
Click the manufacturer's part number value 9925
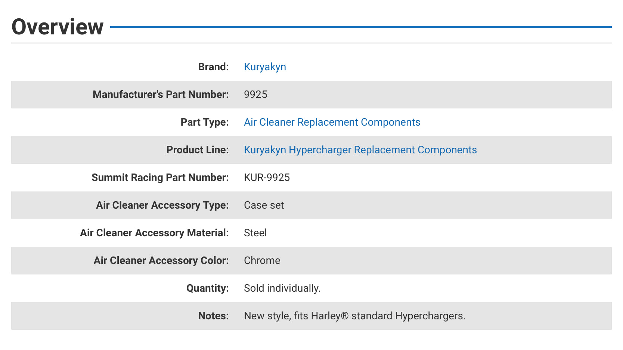tap(255, 95)
